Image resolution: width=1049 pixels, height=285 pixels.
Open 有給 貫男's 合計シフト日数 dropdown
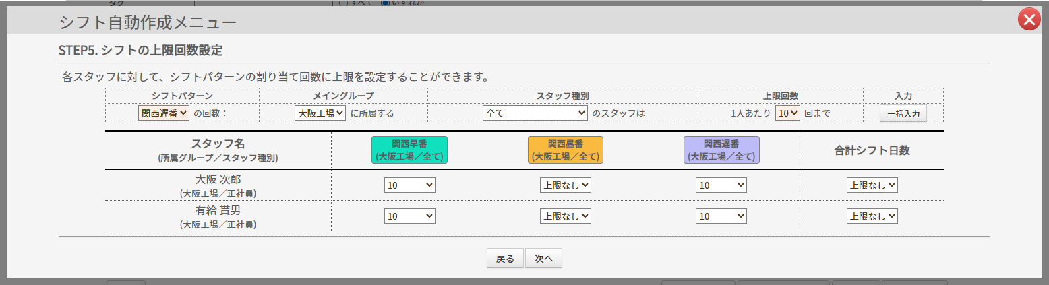(x=872, y=216)
